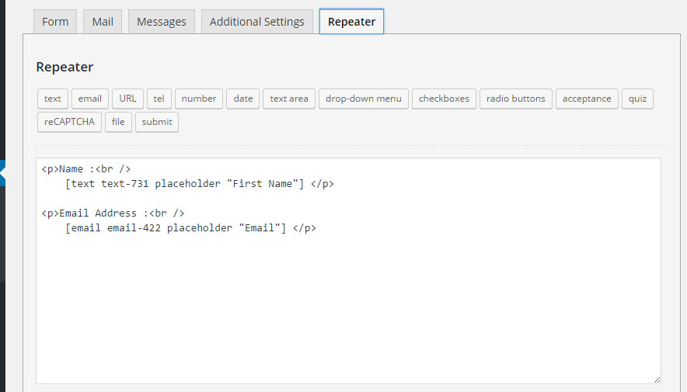The width and height of the screenshot is (687, 392).
Task: Click inside the form code editor
Action: click(x=348, y=303)
